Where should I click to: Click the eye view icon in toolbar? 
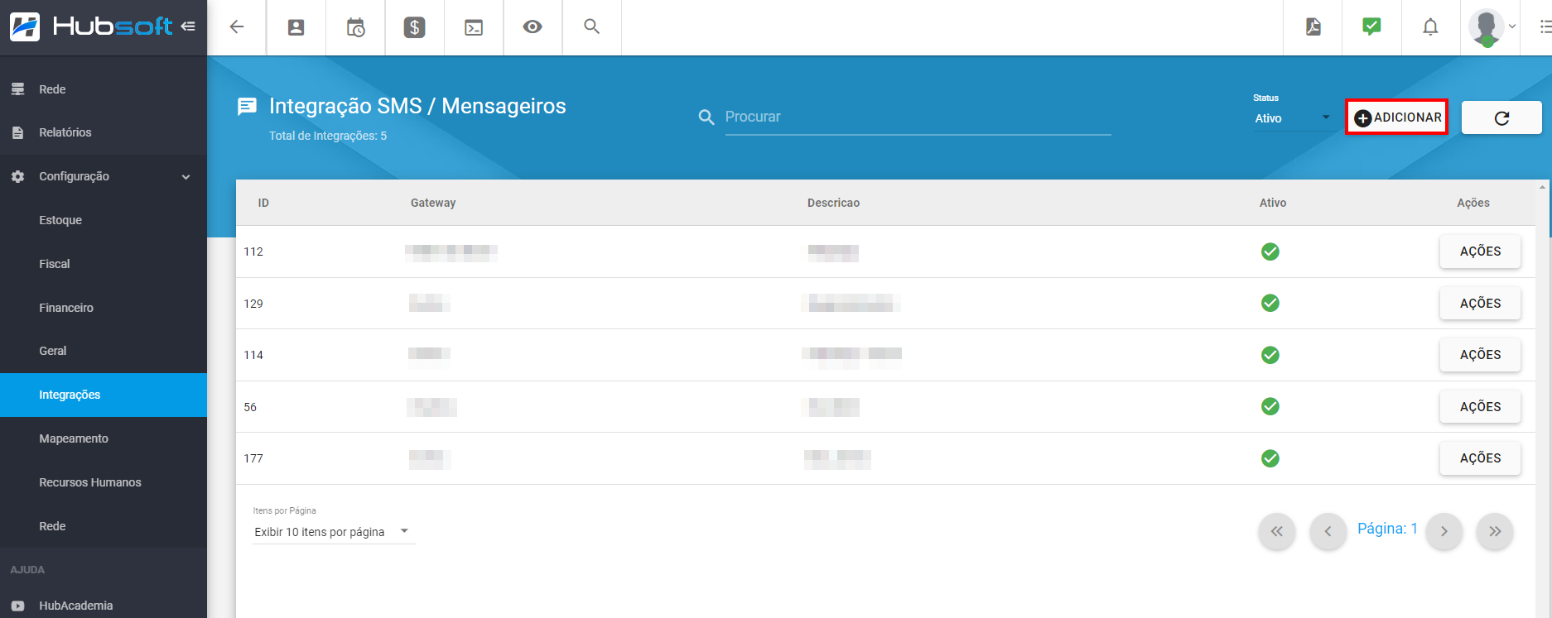(x=533, y=26)
